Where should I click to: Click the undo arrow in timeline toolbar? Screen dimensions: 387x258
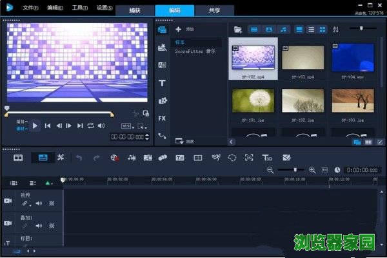coord(79,158)
